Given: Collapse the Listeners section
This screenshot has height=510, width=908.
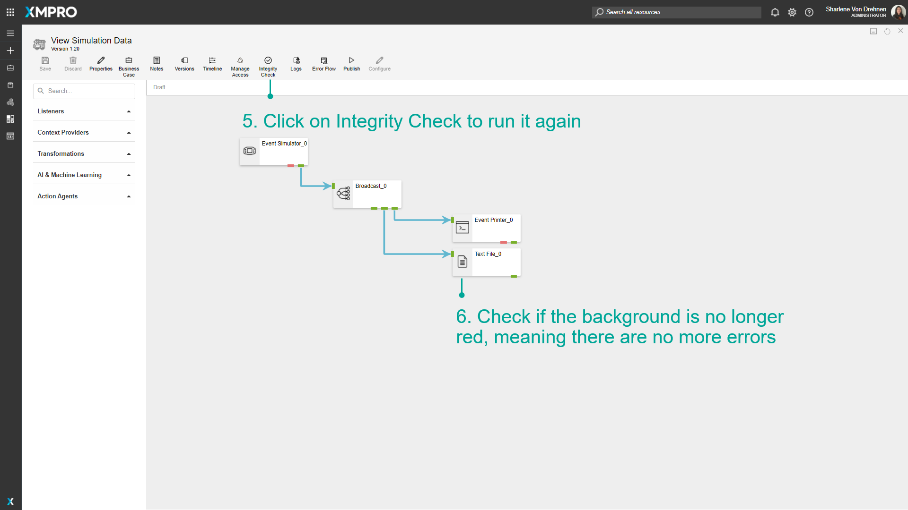Looking at the screenshot, I should tap(128, 111).
